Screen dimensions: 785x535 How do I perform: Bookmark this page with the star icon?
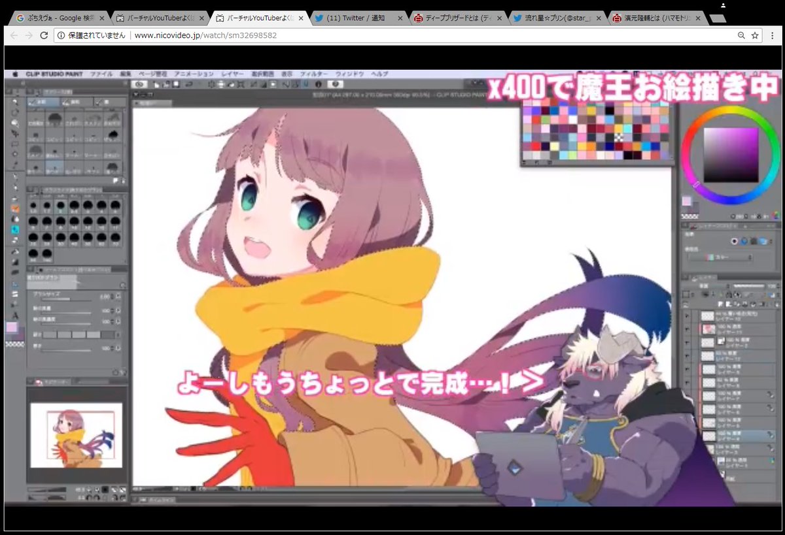[754, 35]
